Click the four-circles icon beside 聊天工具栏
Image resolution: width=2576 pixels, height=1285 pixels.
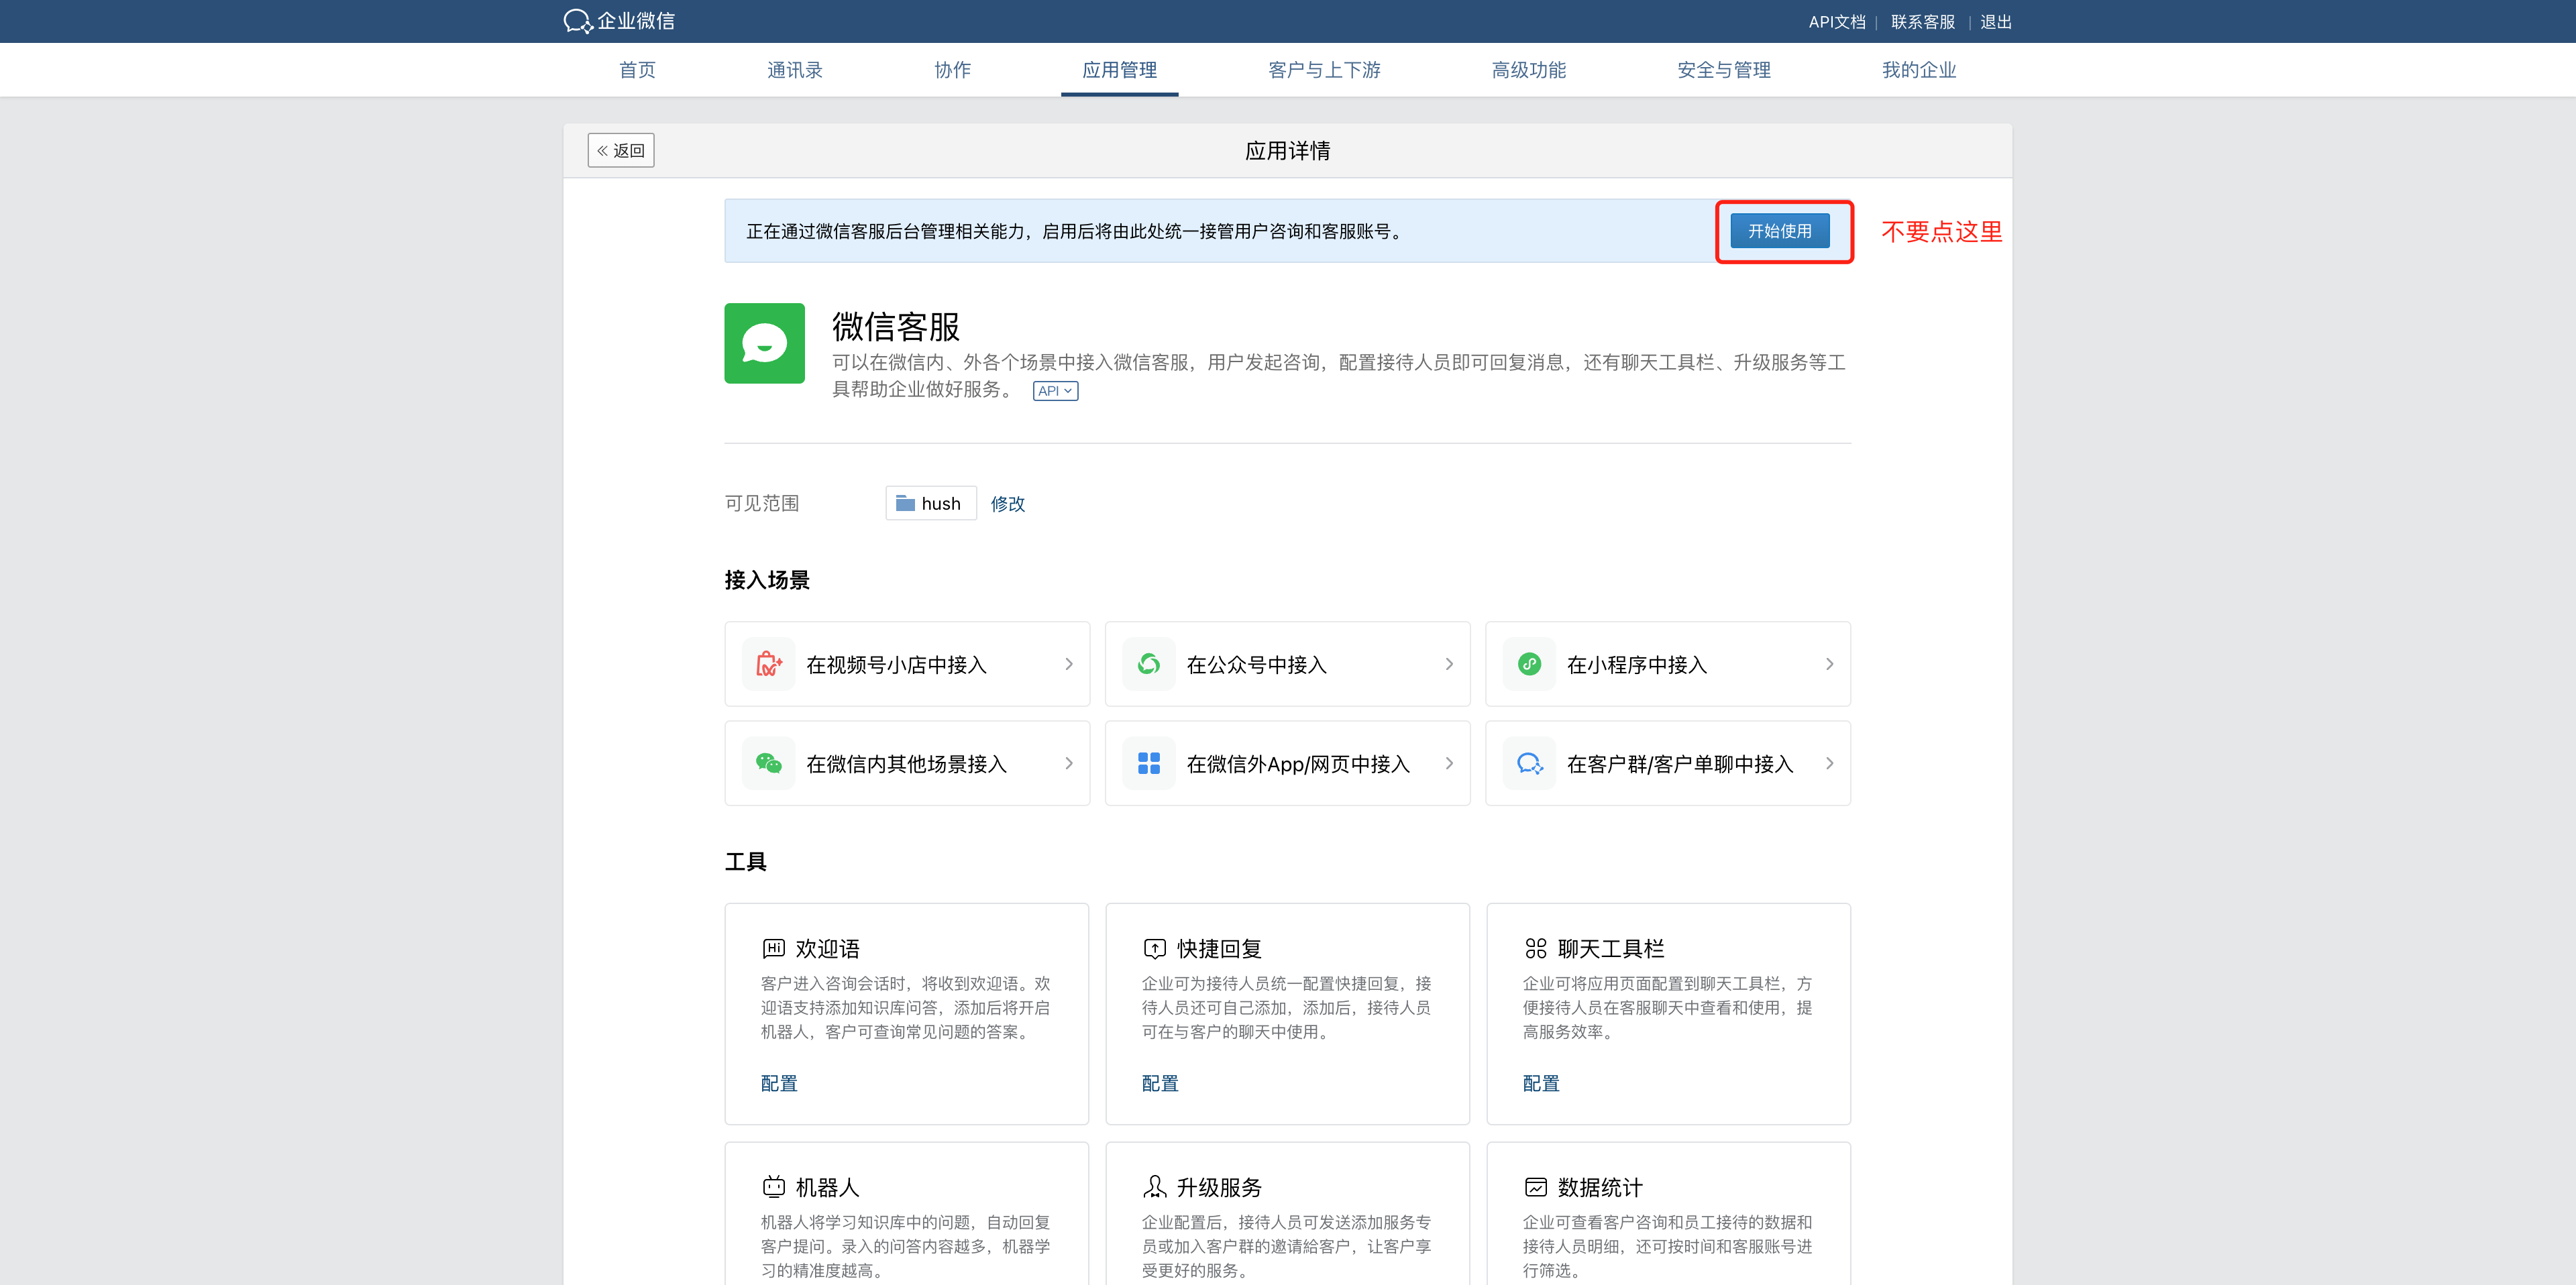(x=1535, y=948)
